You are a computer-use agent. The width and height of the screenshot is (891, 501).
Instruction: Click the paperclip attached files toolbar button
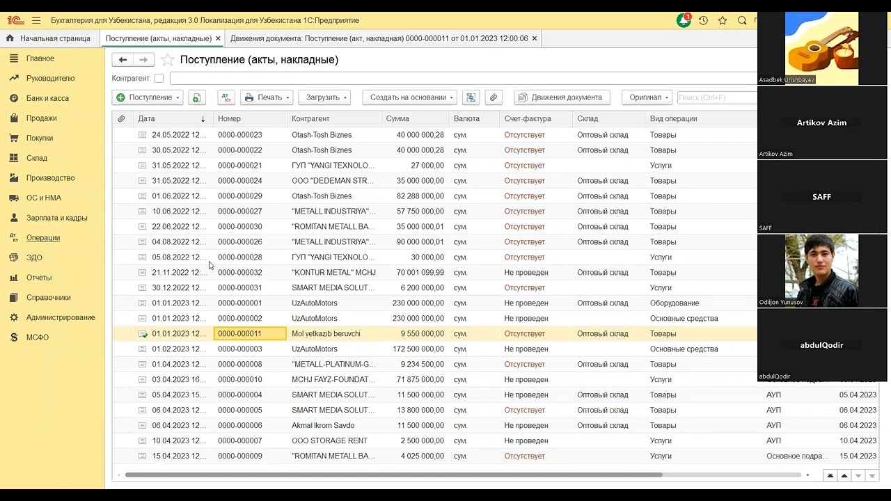coord(493,97)
